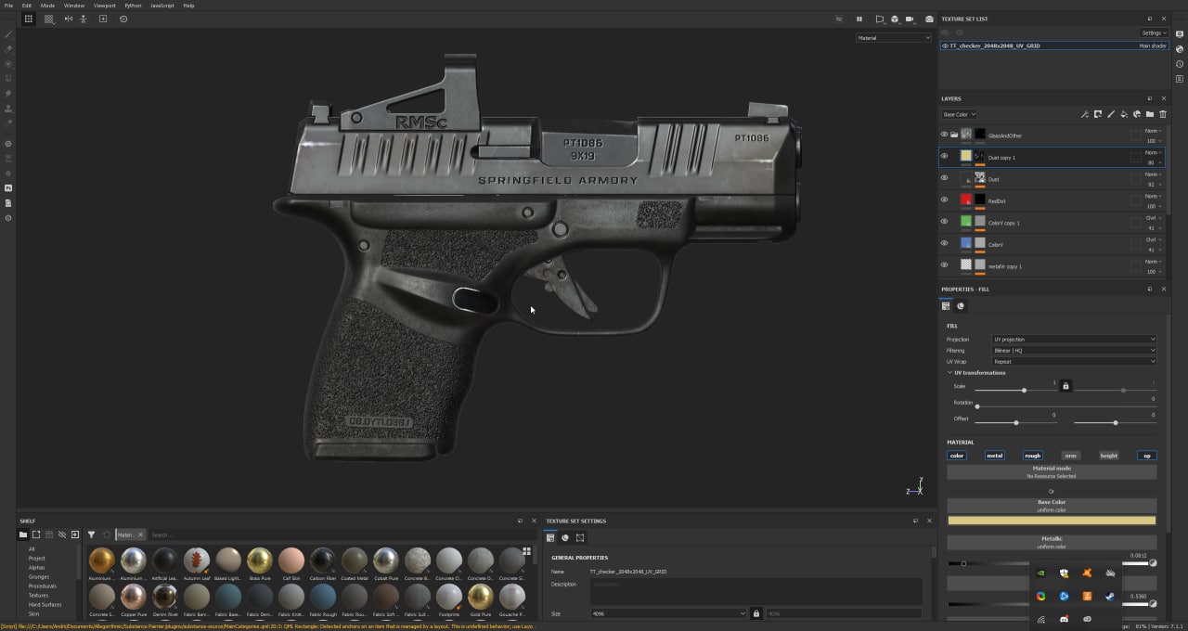Collapse the UV transformations section

pos(949,373)
